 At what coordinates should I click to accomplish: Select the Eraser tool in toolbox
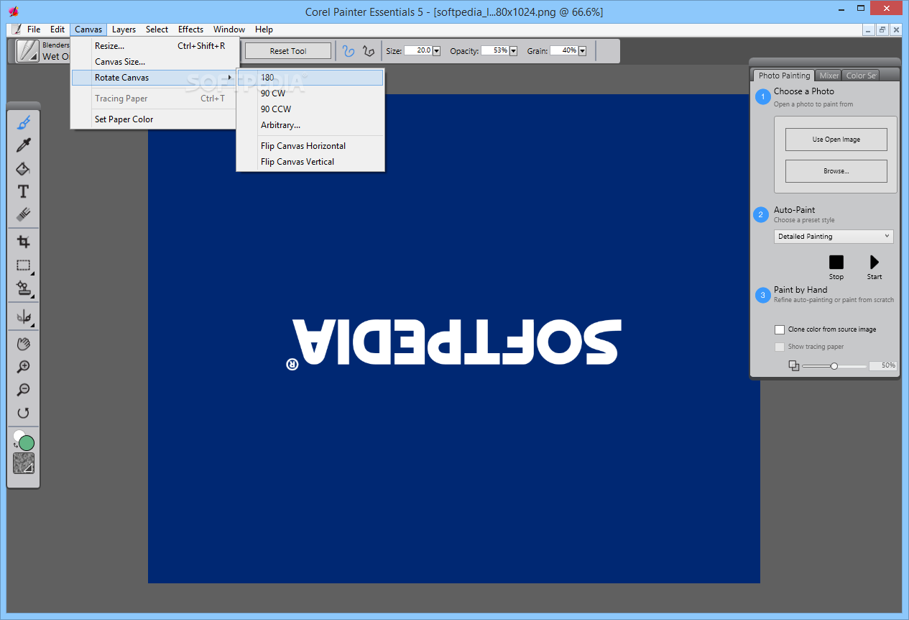(23, 214)
